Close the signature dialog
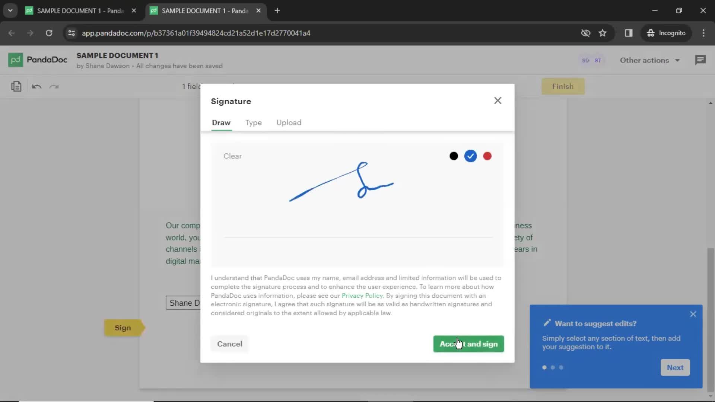Viewport: 715px width, 402px height. (498, 100)
